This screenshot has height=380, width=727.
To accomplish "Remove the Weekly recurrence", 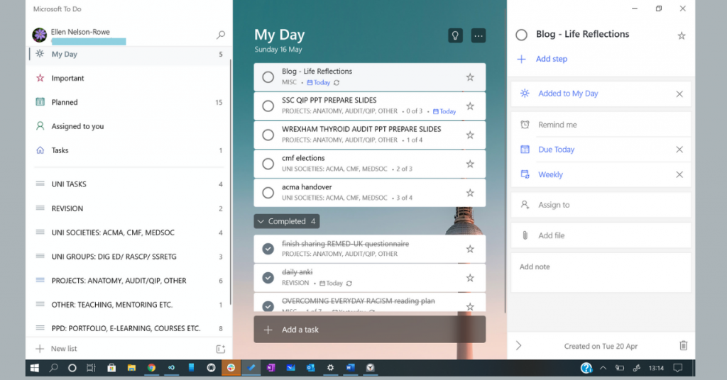I will click(x=679, y=174).
